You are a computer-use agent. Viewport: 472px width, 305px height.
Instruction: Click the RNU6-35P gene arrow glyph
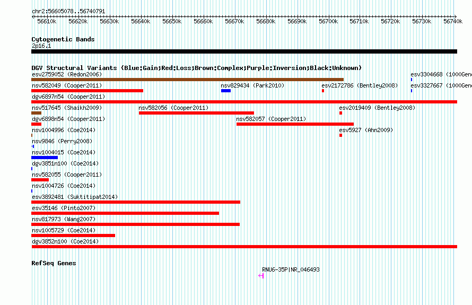261,276
